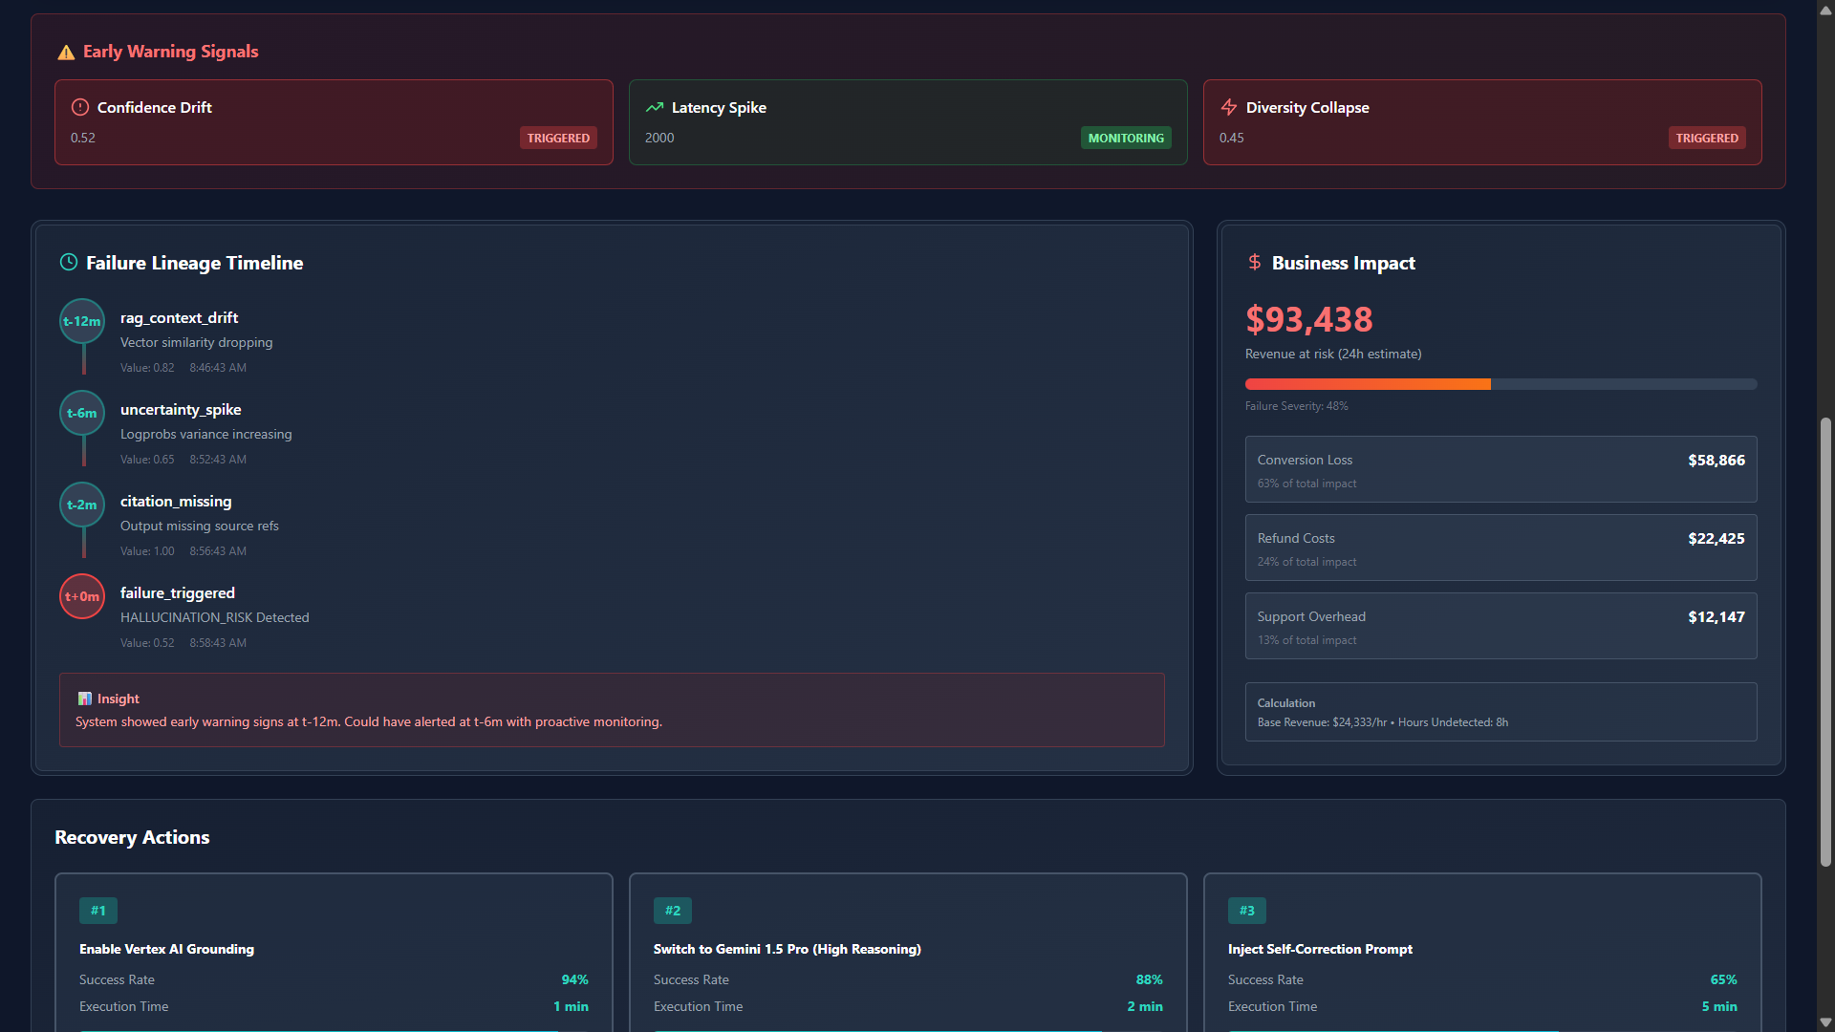Select the t-2m citation_missing marker

coord(82,505)
